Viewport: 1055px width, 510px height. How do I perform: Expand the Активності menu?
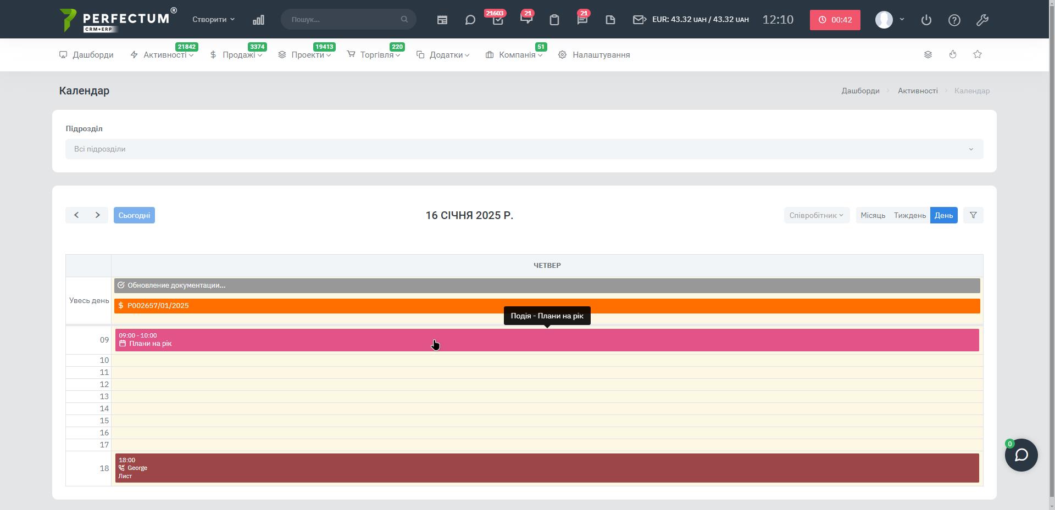[162, 55]
